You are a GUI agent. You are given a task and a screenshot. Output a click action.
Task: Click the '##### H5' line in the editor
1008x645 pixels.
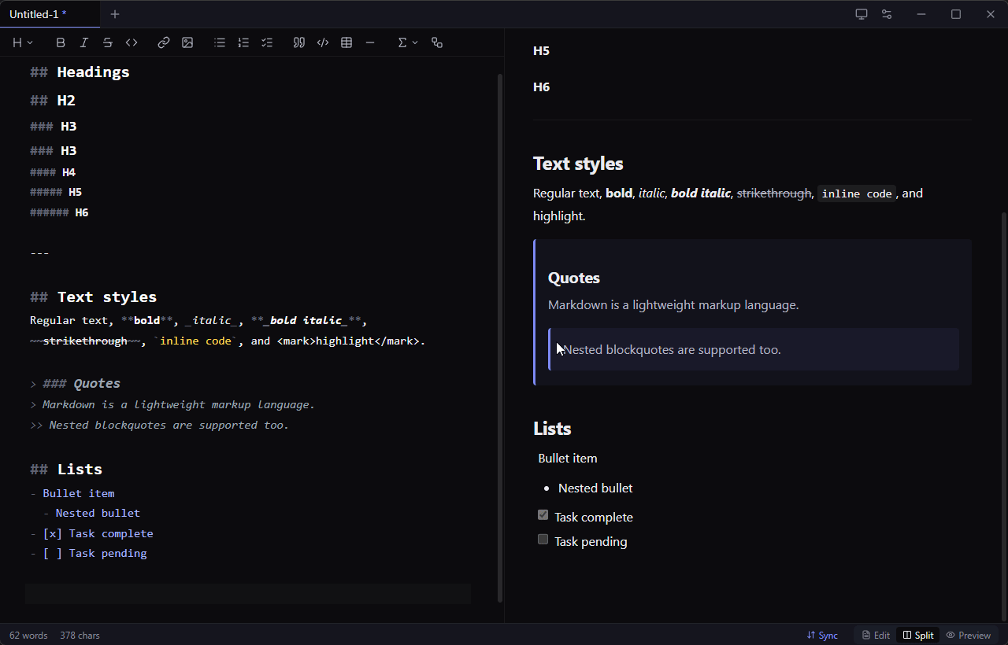point(56,192)
